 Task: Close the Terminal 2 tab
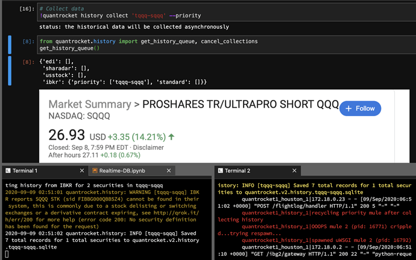(x=294, y=171)
